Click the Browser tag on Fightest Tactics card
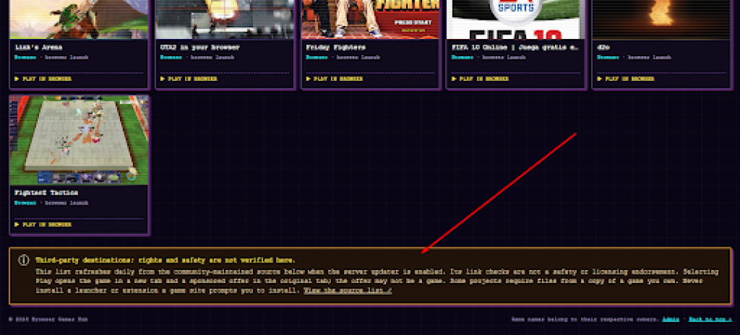Screen dimensions: 740x335 tap(25, 203)
